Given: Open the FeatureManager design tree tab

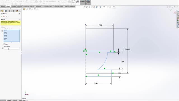Looking at the screenshot, I should pyautogui.click(x=2, y=11).
